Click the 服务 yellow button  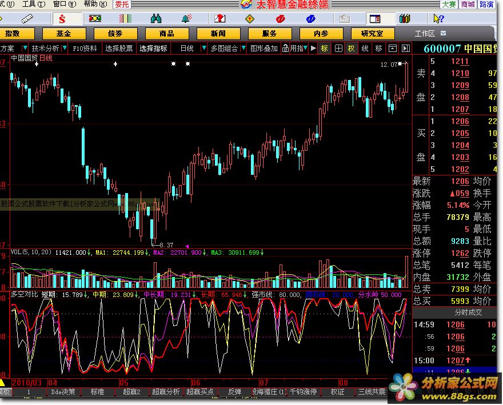pyautogui.click(x=270, y=33)
